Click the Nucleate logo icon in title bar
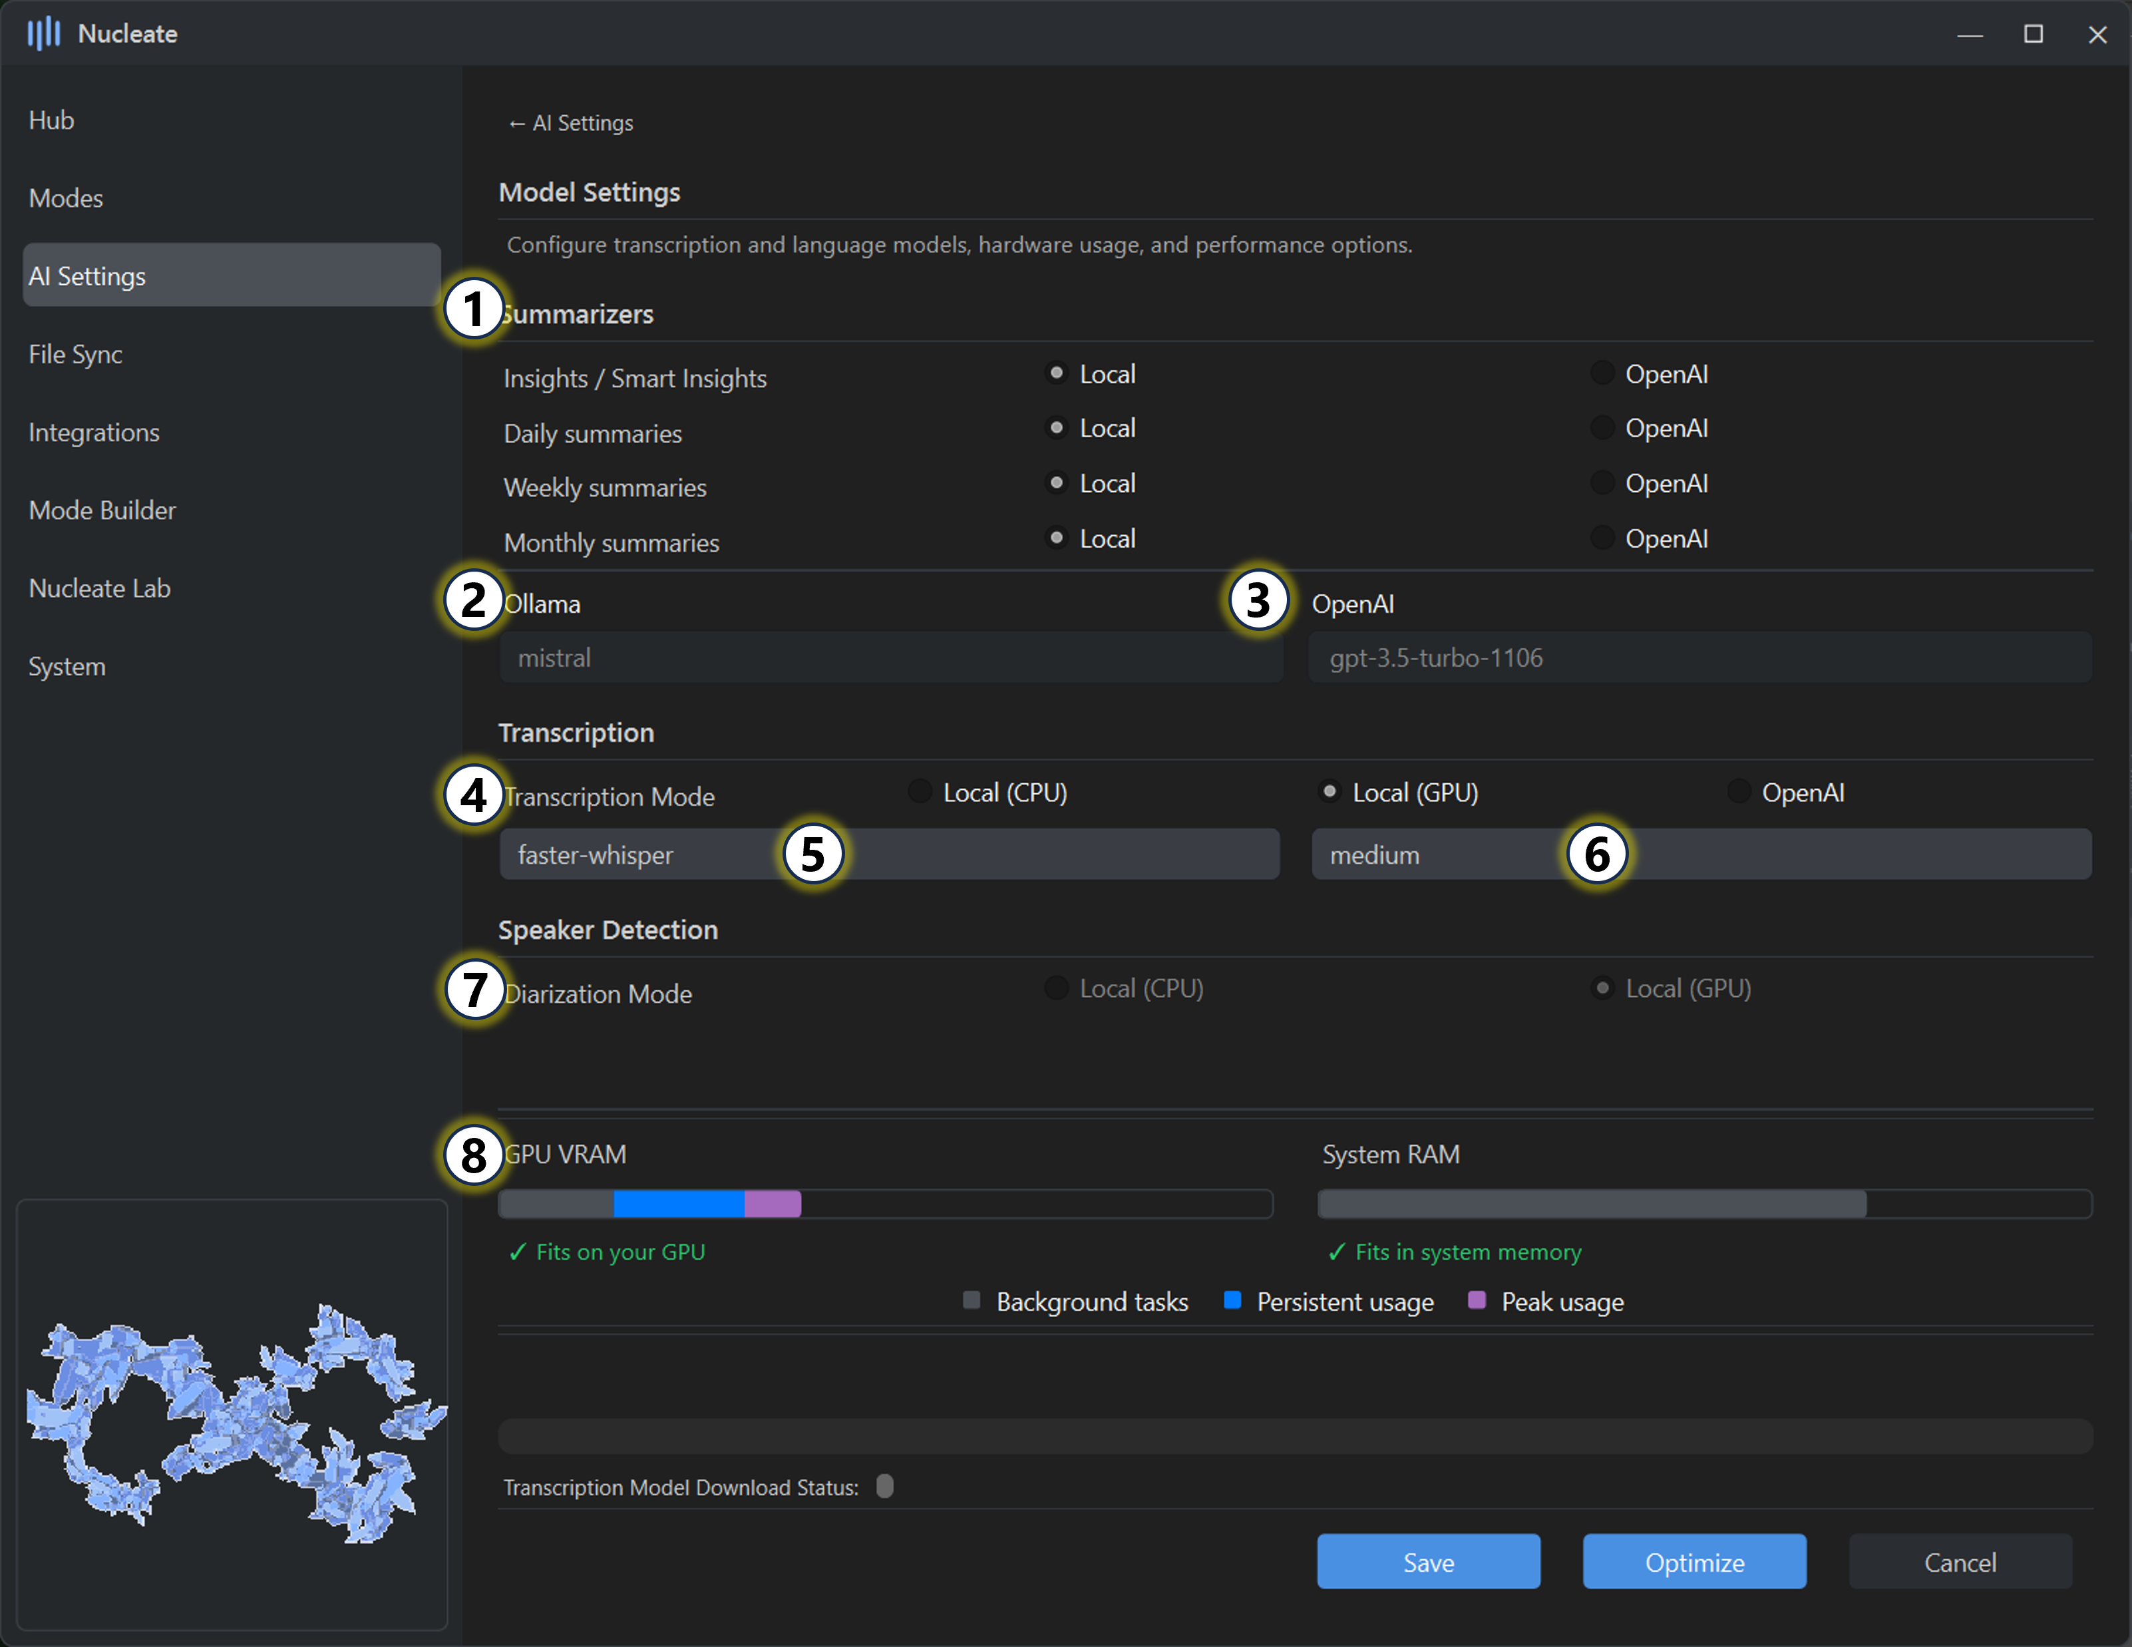The image size is (2132, 1647). 43,33
